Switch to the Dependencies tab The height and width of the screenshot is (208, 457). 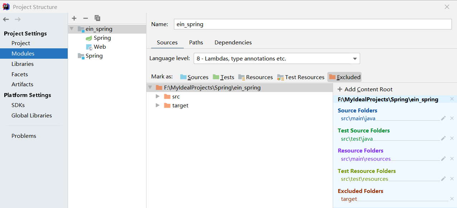233,42
